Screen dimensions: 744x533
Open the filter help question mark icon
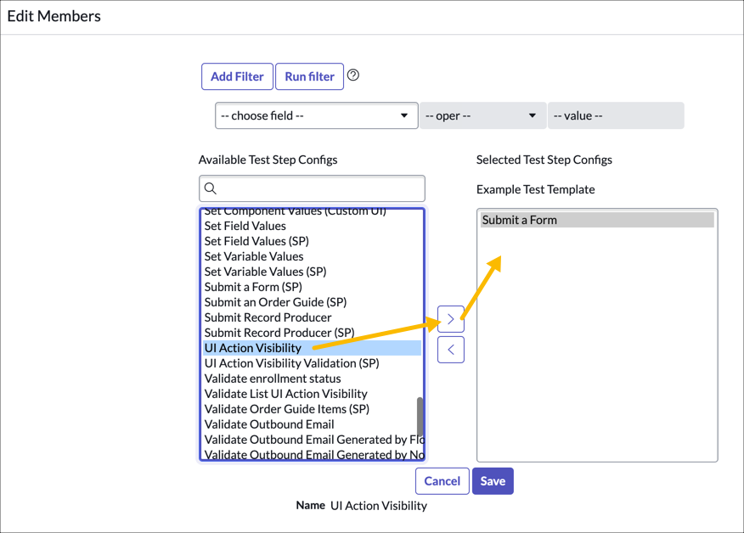tap(353, 76)
